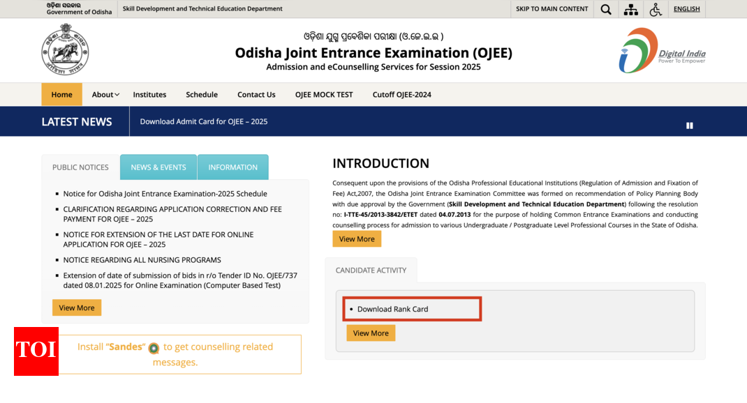Open Download Admit Card news headline

tap(203, 121)
